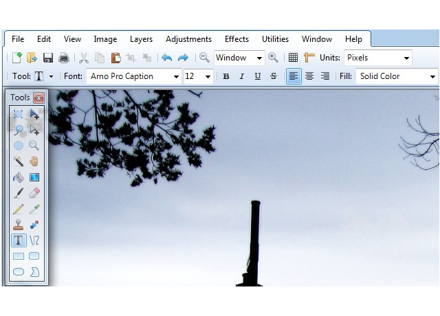Open the Image menu
This screenshot has height=316, width=440.
pos(105,39)
